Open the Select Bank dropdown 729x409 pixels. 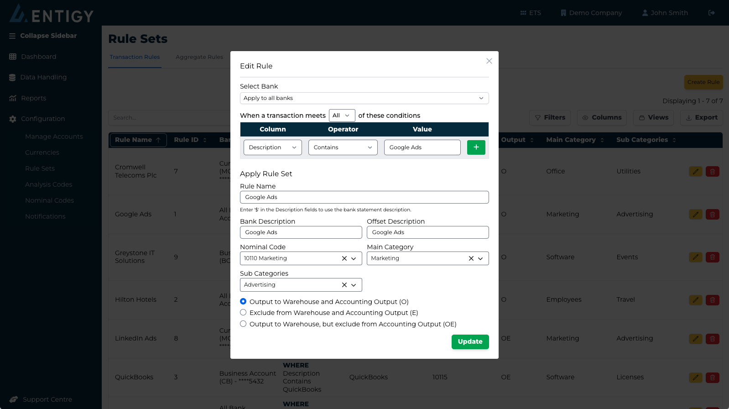pos(364,98)
